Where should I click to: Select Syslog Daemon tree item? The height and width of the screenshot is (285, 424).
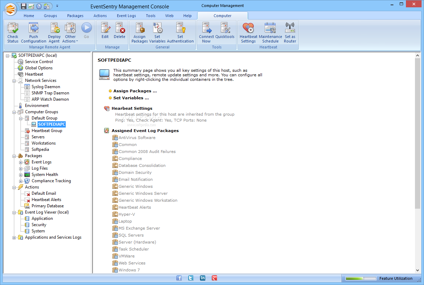tap(46, 87)
